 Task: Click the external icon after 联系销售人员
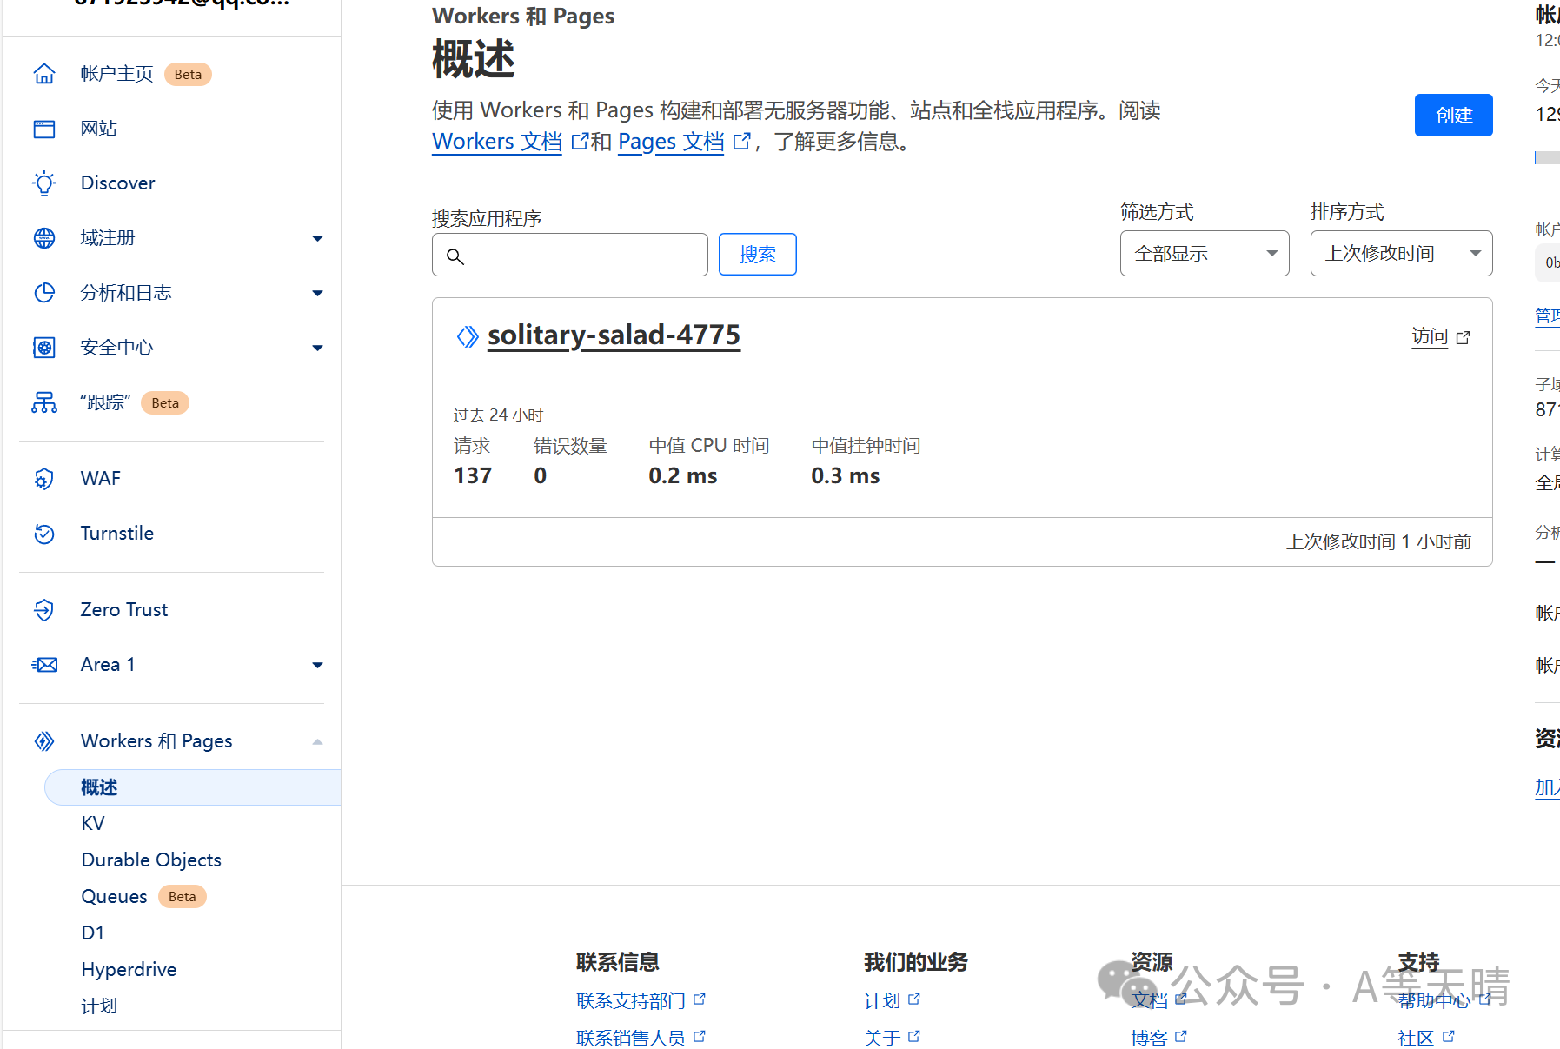coord(700,1036)
